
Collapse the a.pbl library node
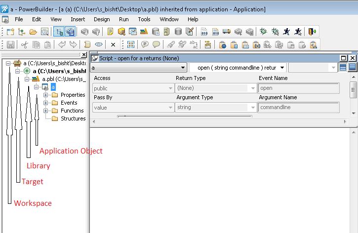[27, 79]
